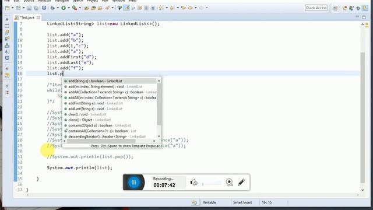Screen dimensions: 373x210
Task: Choose descendingIterator() proposal
Action: [110, 136]
